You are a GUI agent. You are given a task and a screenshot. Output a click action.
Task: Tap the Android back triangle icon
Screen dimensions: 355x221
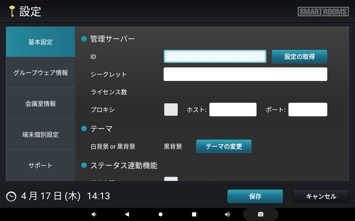coord(127,214)
